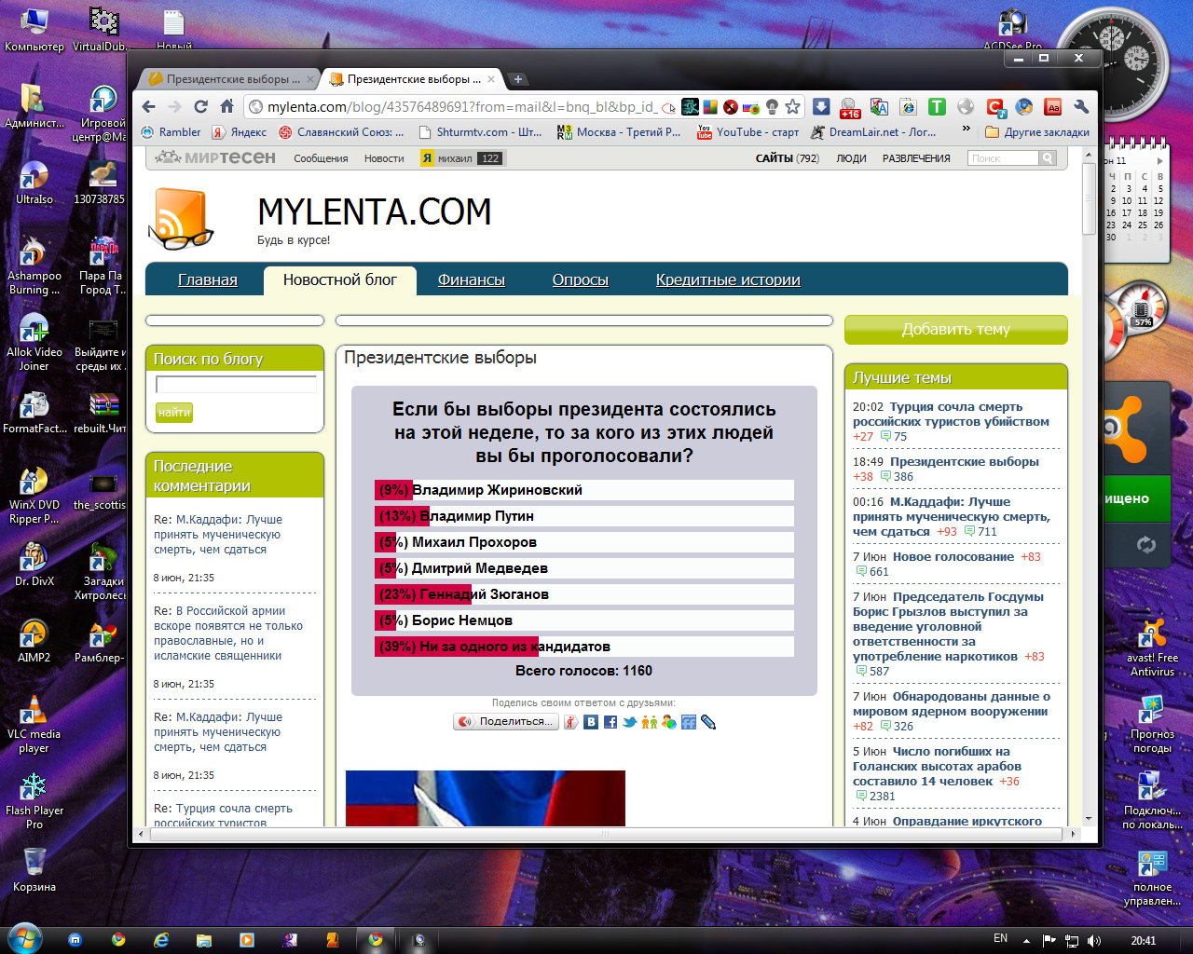The width and height of the screenshot is (1193, 954).
Task: Click the LiveJournal pencil share icon
Action: (x=708, y=722)
